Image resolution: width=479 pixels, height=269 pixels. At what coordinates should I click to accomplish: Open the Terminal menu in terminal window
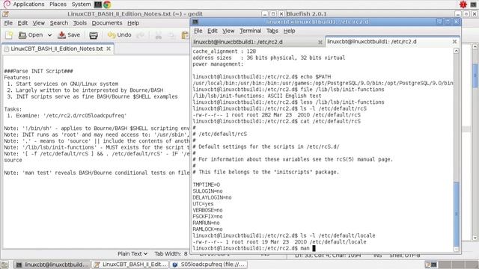[x=250, y=31]
